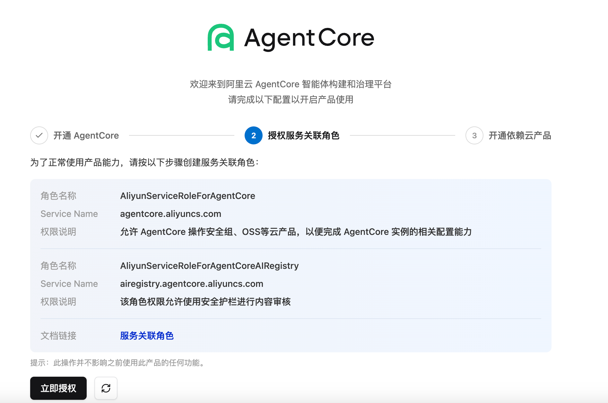
Task: Click agentcore.aliyuncs.com service name
Action: point(170,214)
